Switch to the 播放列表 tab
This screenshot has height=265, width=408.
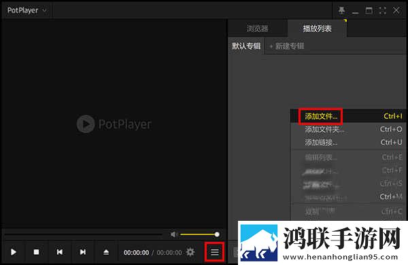[x=317, y=29]
